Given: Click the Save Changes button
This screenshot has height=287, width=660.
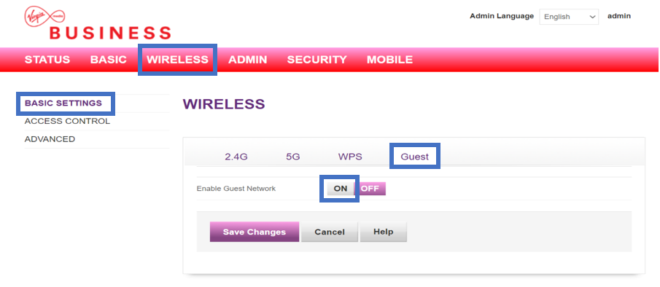Looking at the screenshot, I should [x=255, y=232].
